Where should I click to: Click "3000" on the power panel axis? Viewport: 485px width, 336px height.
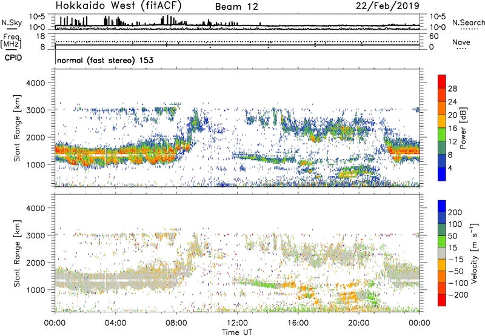click(x=35, y=110)
